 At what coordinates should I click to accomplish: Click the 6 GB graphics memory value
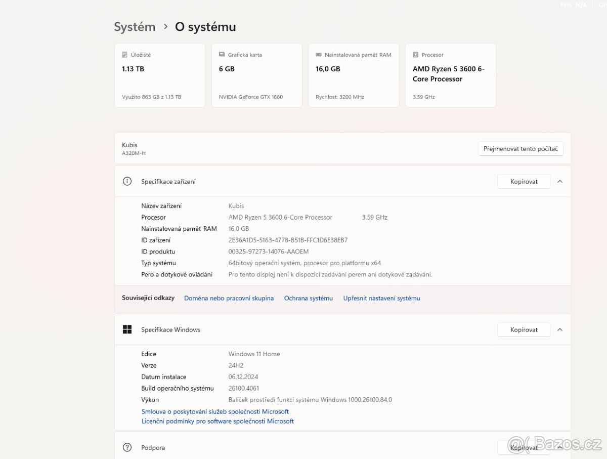227,69
